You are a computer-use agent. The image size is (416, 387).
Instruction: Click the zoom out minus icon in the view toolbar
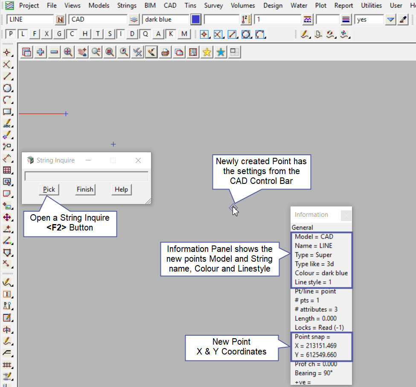pyautogui.click(x=54, y=52)
